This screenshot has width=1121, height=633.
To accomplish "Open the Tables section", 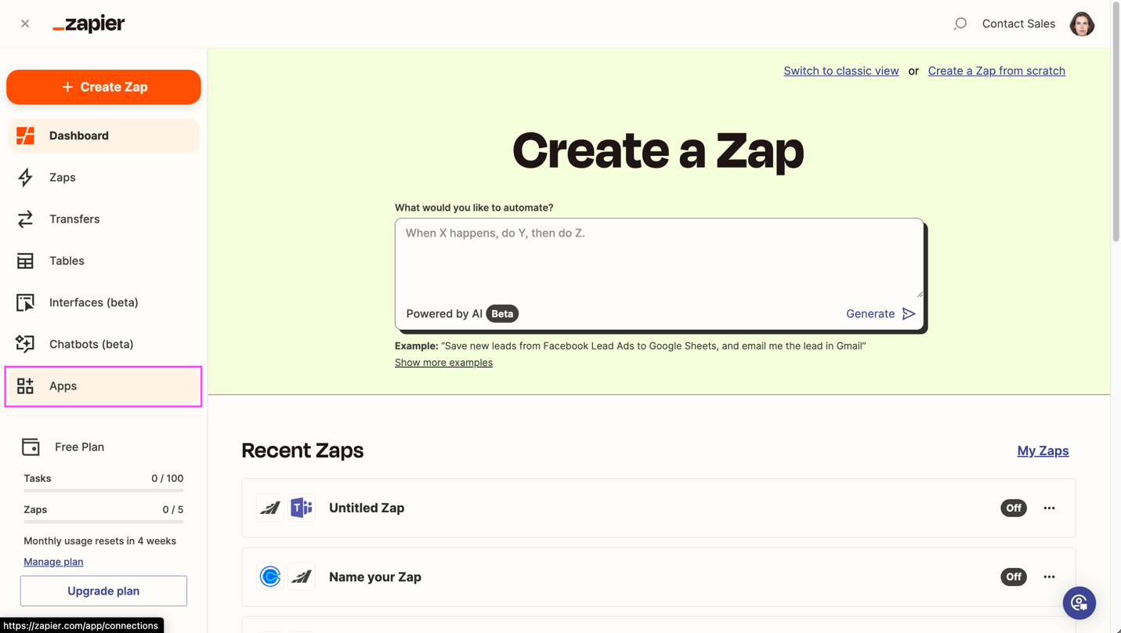I will pyautogui.click(x=67, y=261).
